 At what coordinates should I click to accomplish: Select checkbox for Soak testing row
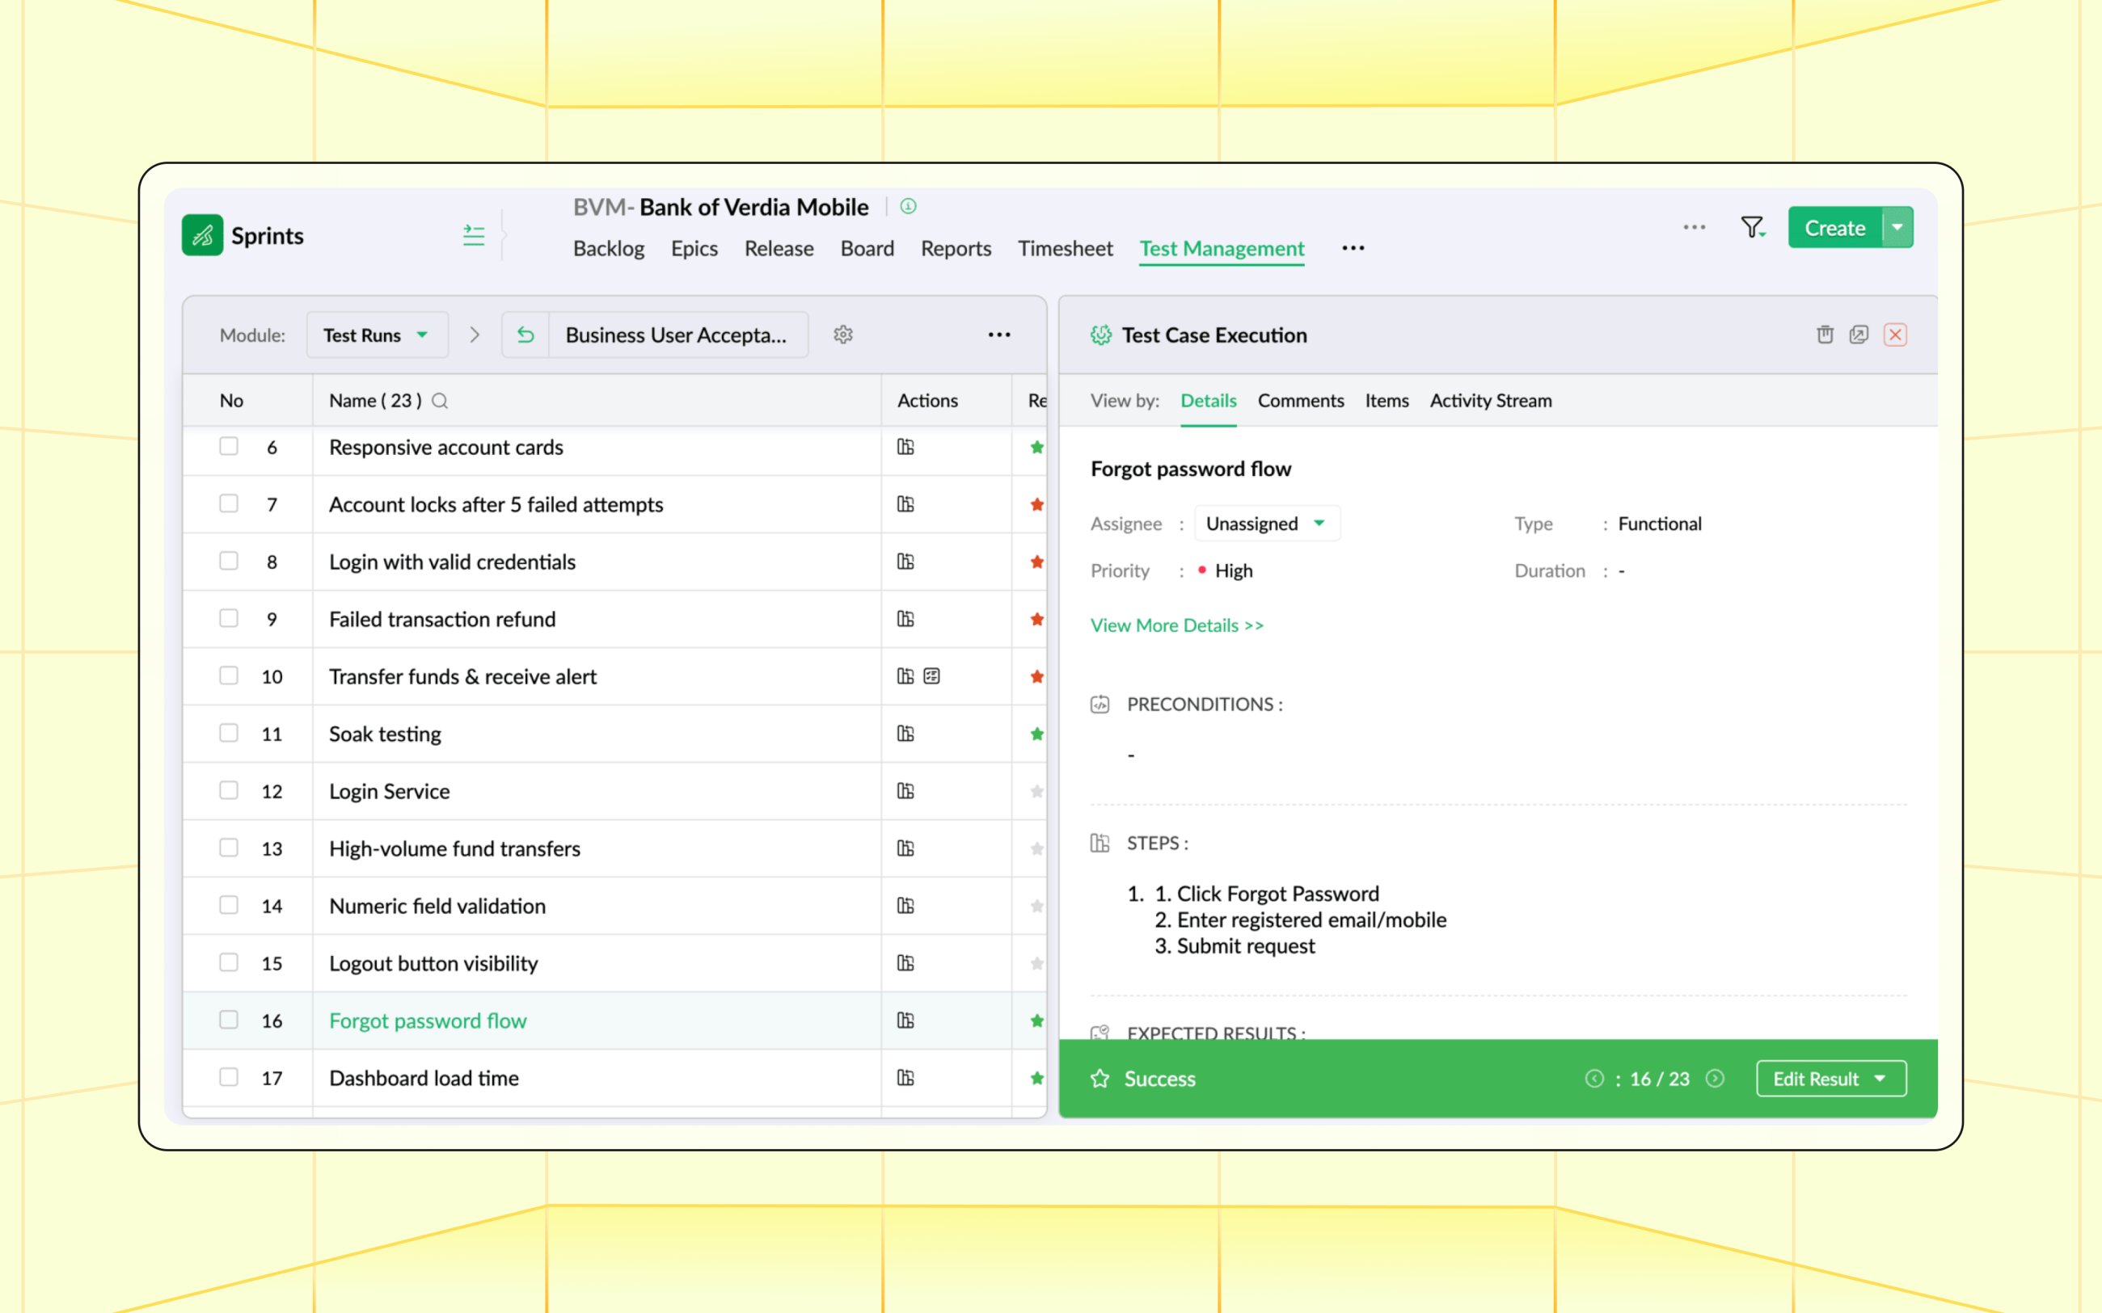pyautogui.click(x=229, y=733)
